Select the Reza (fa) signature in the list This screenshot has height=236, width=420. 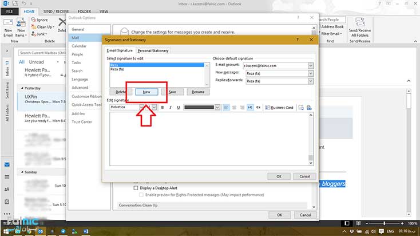118,69
